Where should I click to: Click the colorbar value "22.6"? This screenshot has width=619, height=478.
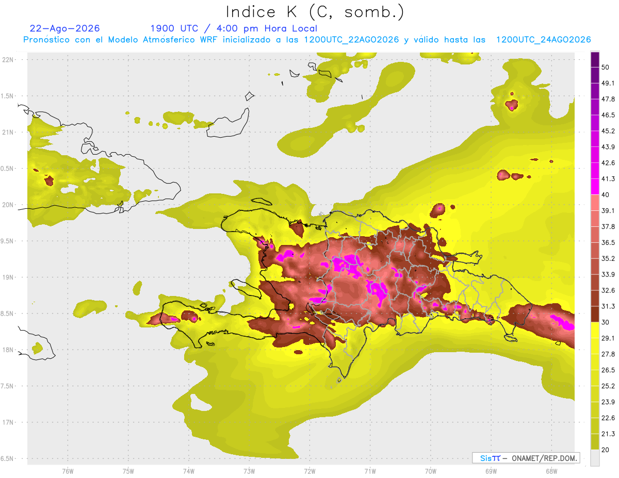608,418
